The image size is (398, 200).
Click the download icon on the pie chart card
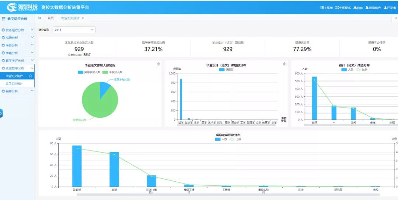click(x=158, y=64)
